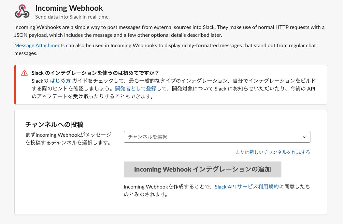Open the チャンネルを選択 dropdown
This screenshot has width=343, height=224.
coord(217,137)
